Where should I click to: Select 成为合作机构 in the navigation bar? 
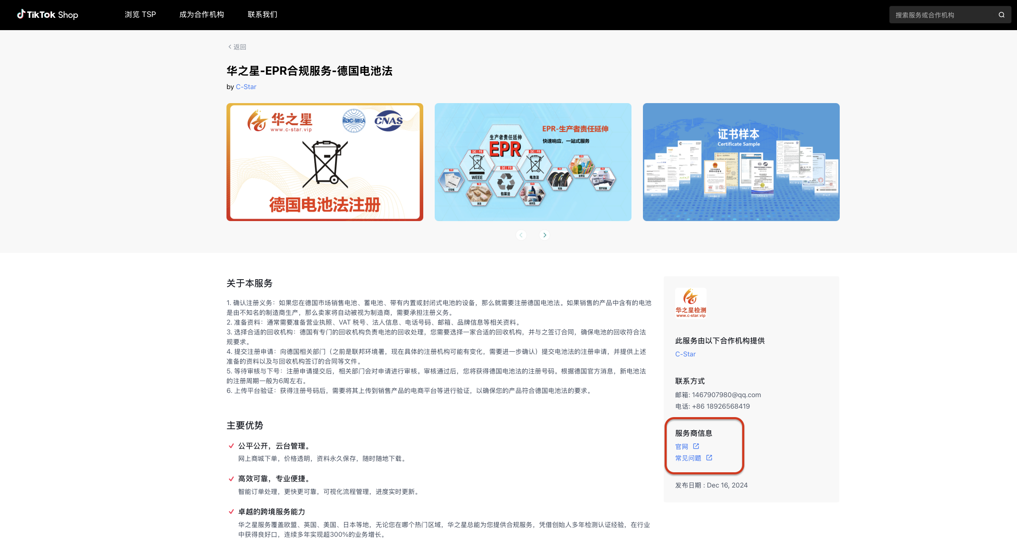(201, 14)
